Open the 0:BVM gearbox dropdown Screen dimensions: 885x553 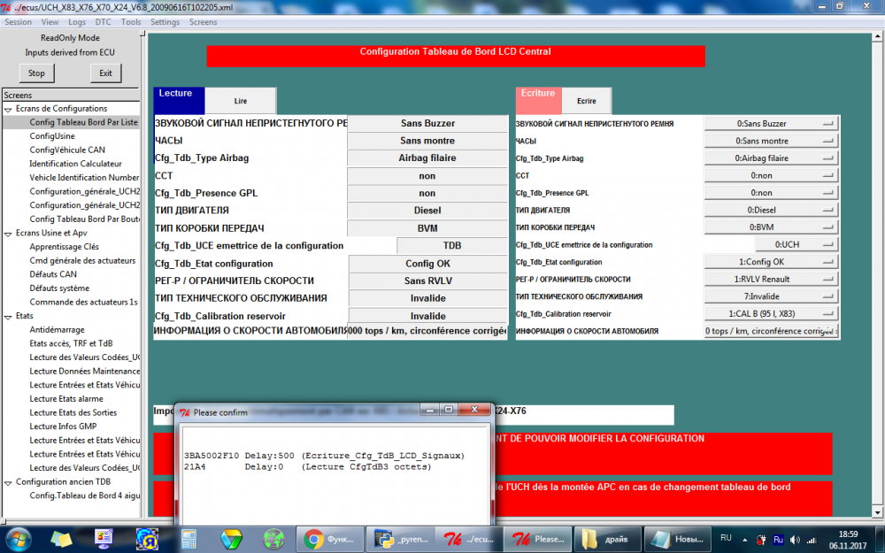click(x=771, y=227)
